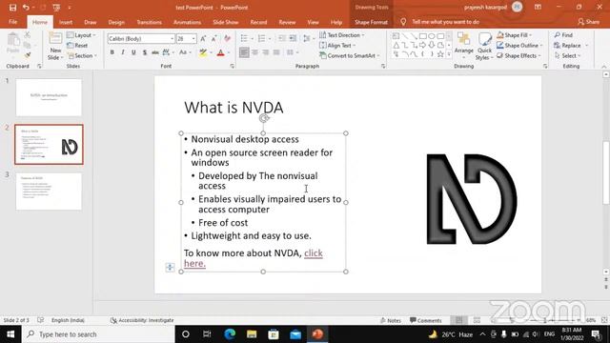Open the font size dropdown
The image size is (610, 343).
point(193,38)
